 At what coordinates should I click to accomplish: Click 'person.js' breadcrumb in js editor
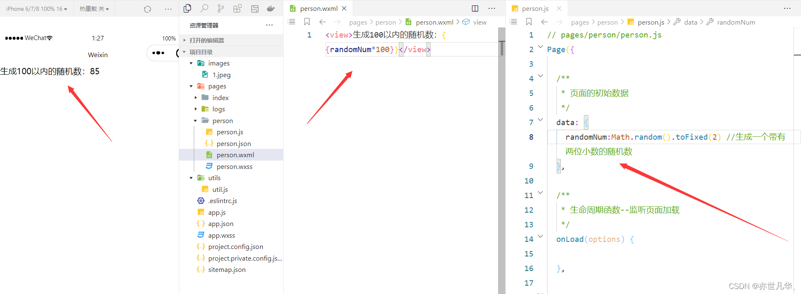651,22
